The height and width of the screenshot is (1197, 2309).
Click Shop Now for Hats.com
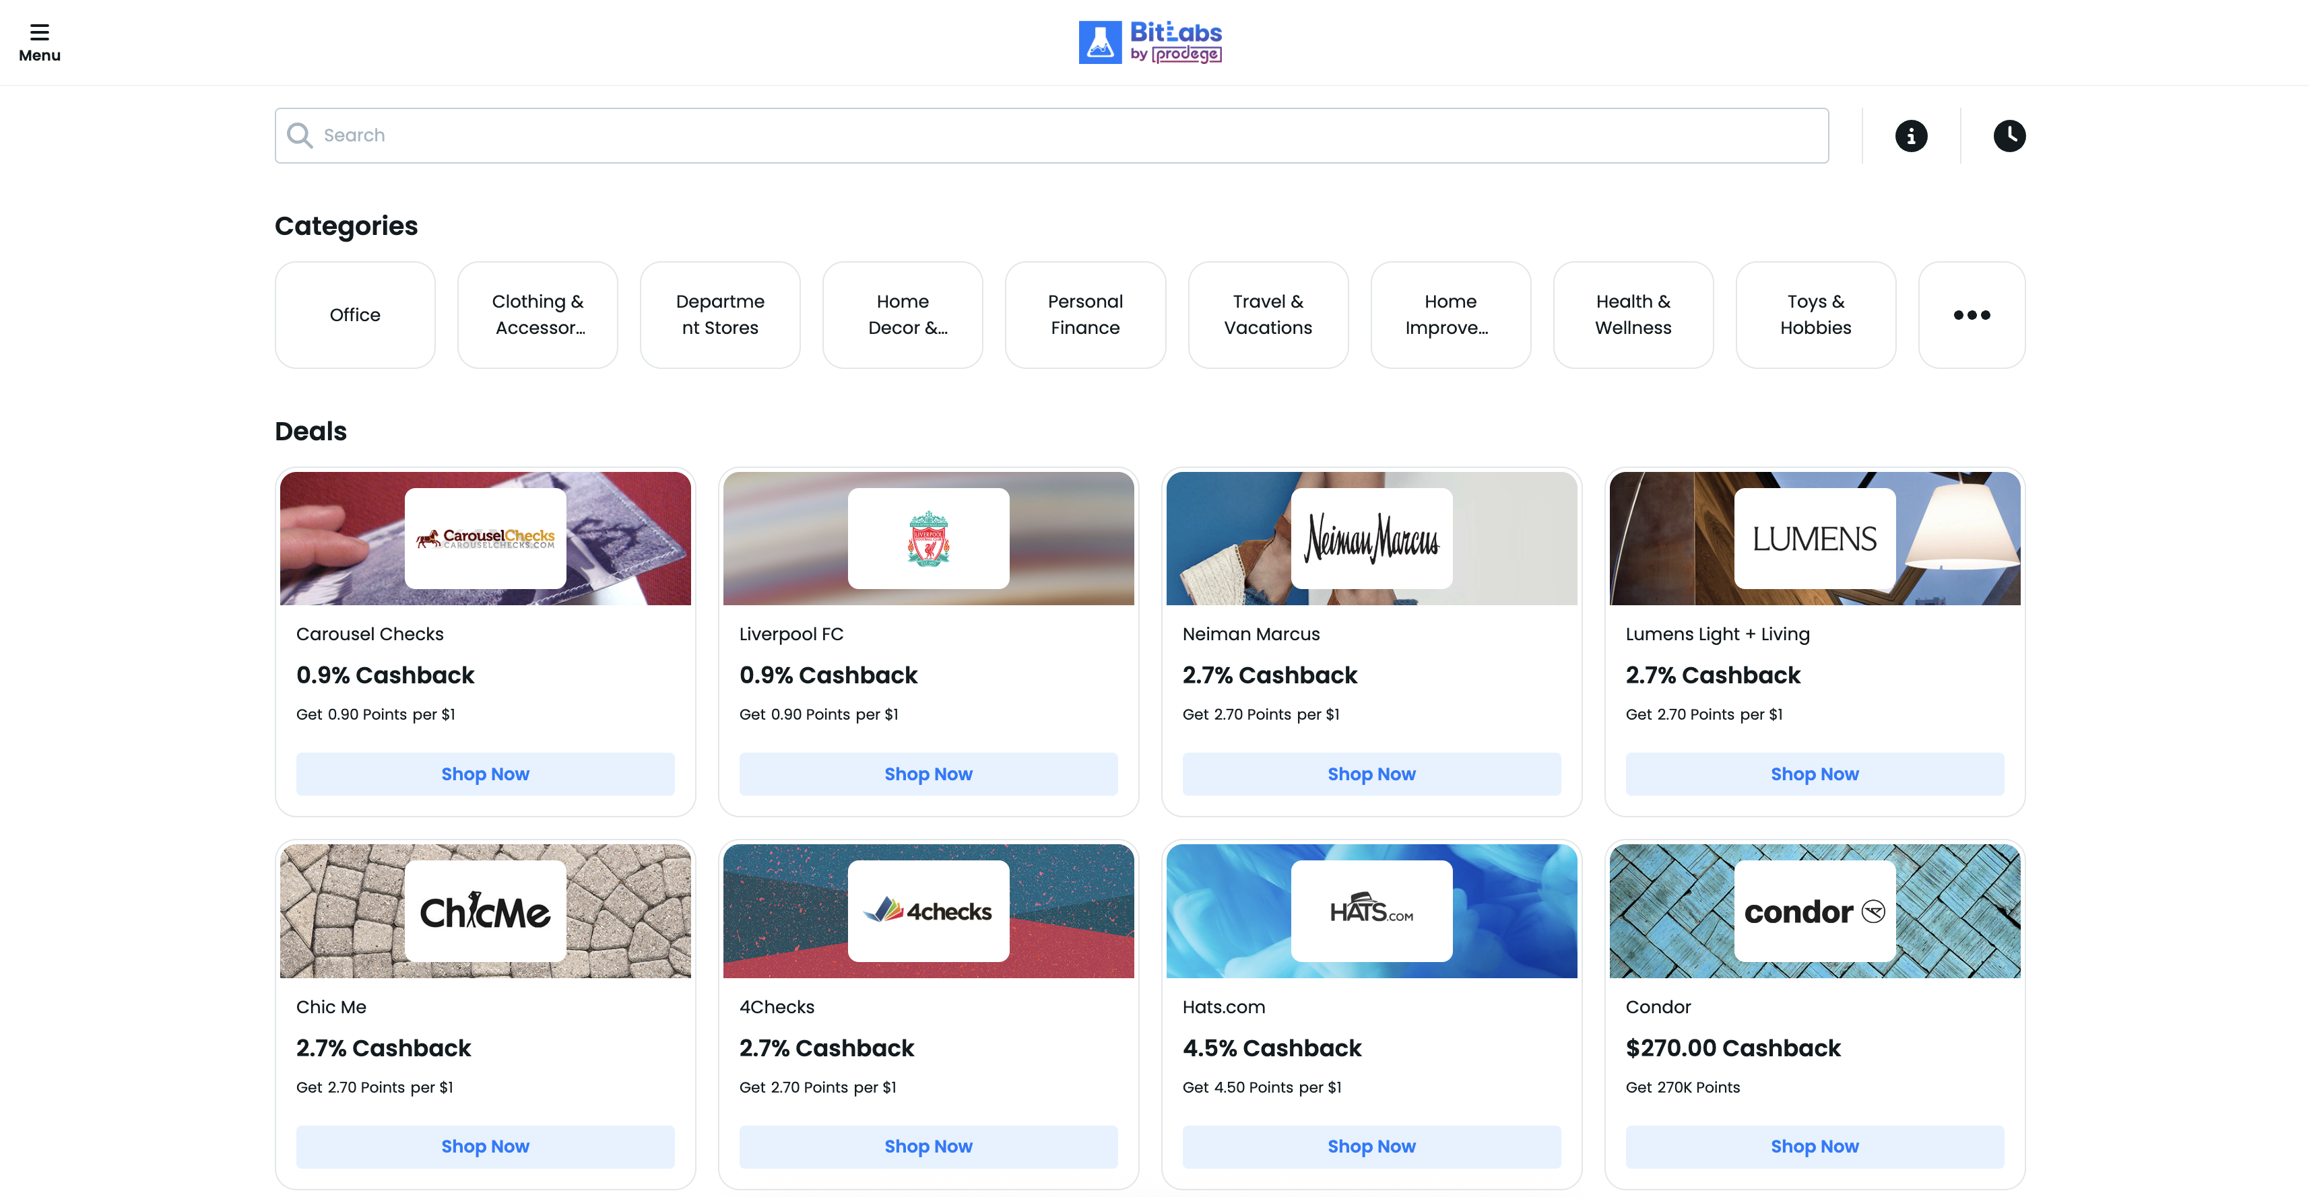(1371, 1146)
